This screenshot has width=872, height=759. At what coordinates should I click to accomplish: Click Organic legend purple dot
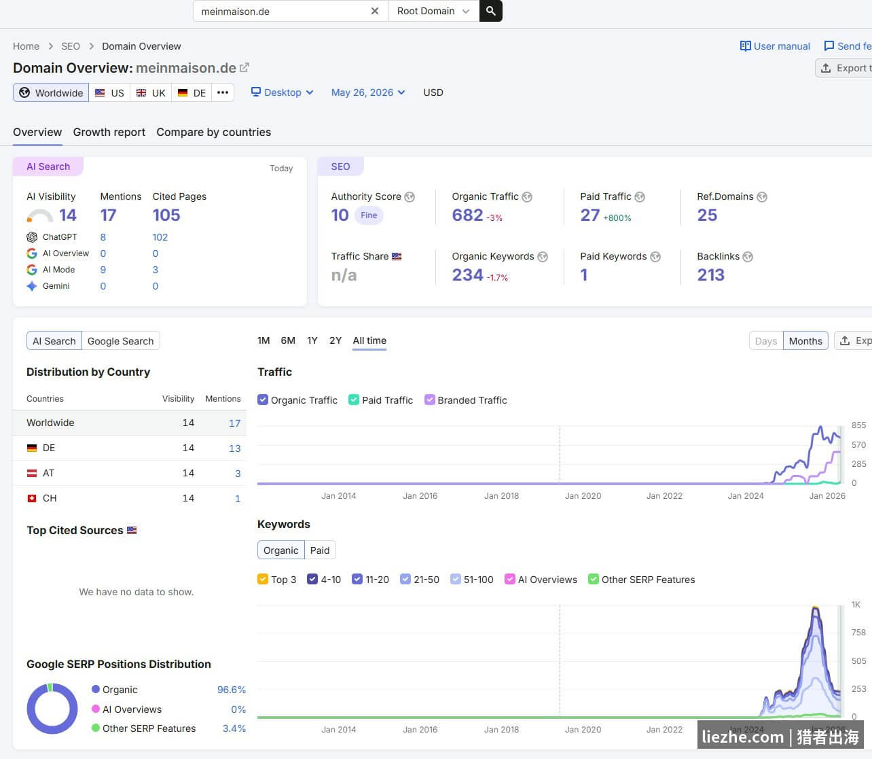[96, 689]
